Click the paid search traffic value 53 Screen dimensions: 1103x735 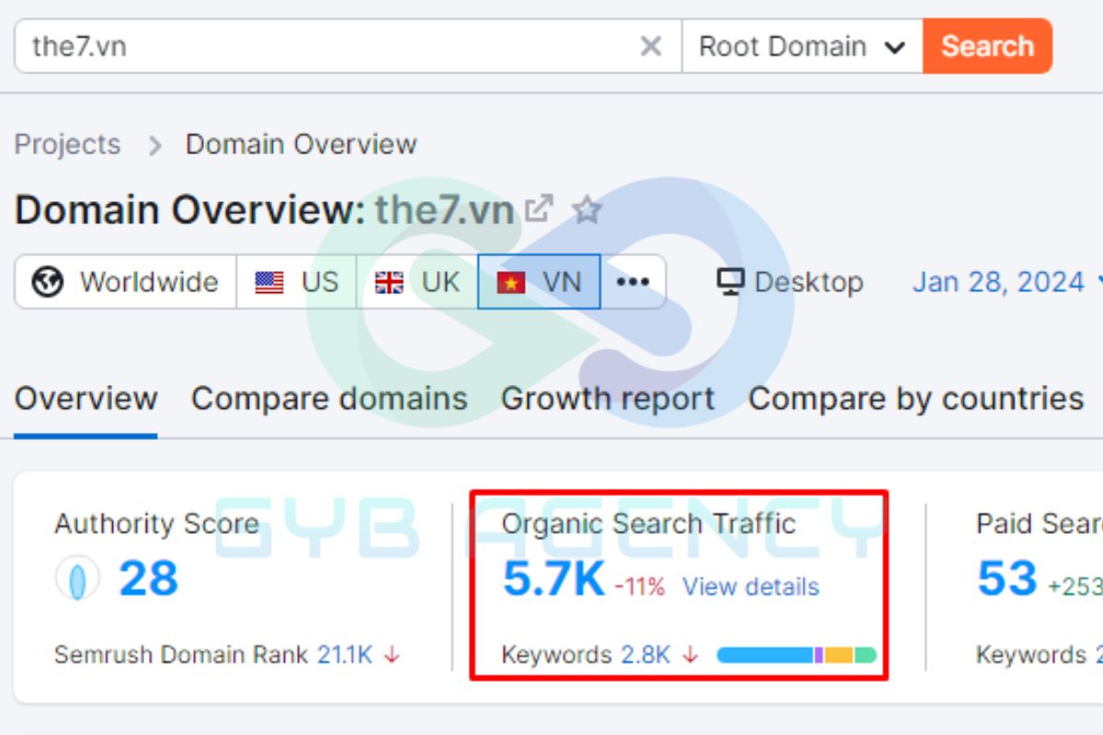[1006, 579]
